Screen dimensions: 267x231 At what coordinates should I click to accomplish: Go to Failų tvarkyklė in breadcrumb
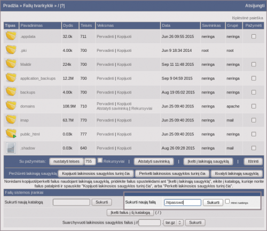pyautogui.click(x=38, y=6)
